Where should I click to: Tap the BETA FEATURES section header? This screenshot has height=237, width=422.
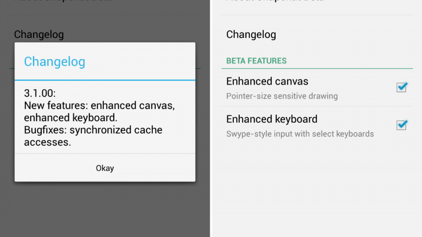click(256, 61)
